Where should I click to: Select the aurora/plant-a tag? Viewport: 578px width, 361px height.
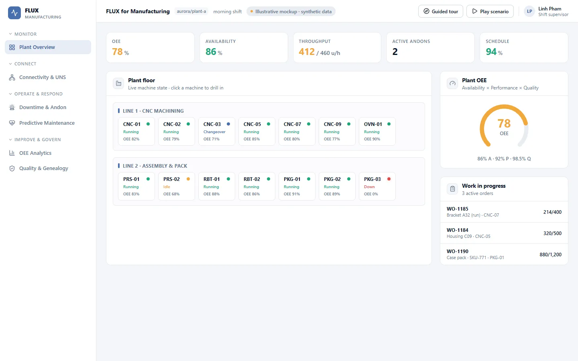(x=191, y=11)
